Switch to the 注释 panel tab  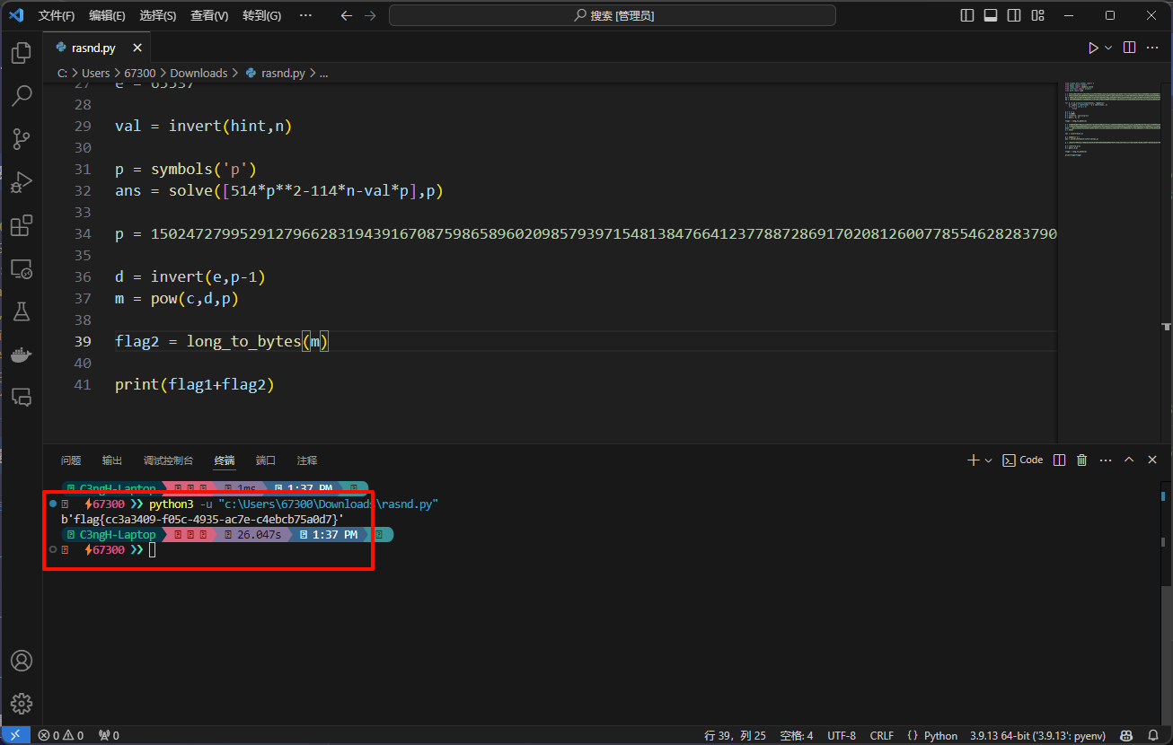pyautogui.click(x=307, y=460)
